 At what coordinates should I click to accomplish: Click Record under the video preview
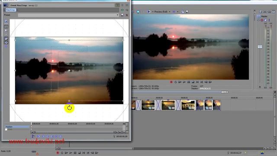click(171, 82)
